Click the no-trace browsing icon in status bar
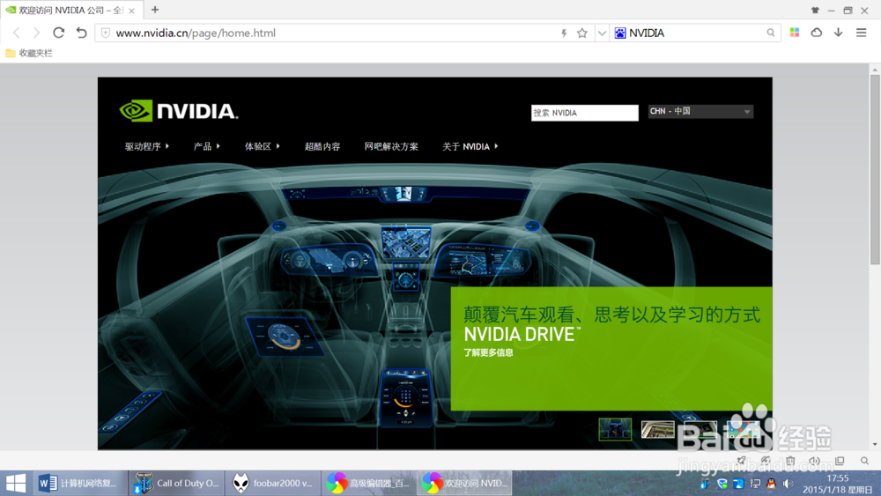Image resolution: width=881 pixels, height=496 pixels. [766, 461]
